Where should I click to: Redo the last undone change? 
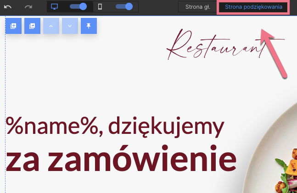(x=28, y=7)
